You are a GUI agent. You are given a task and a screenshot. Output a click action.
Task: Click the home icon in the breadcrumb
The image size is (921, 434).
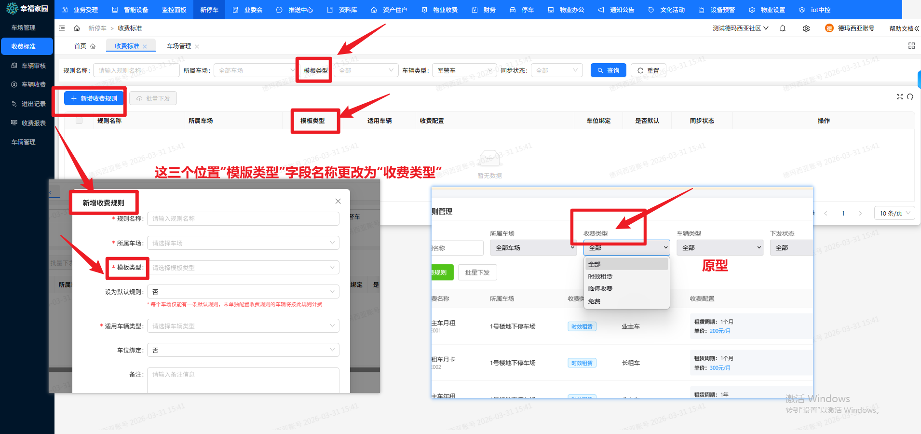pyautogui.click(x=77, y=28)
